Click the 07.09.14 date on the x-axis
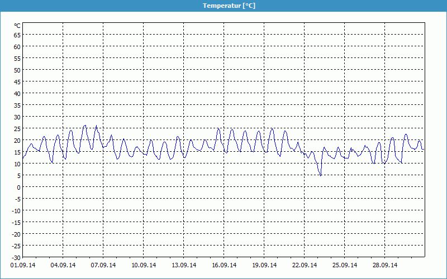 [x=103, y=265]
